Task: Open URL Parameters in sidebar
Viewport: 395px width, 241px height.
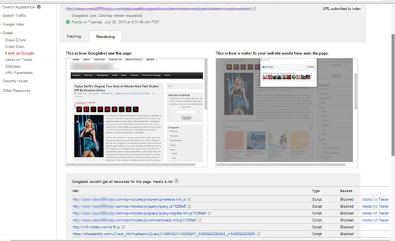Action: point(19,73)
